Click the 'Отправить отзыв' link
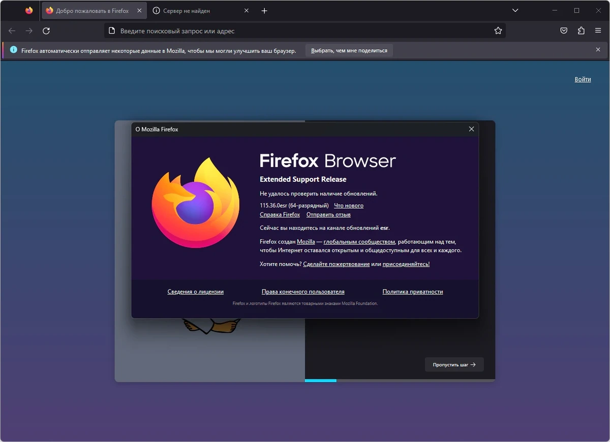 pyautogui.click(x=328, y=215)
